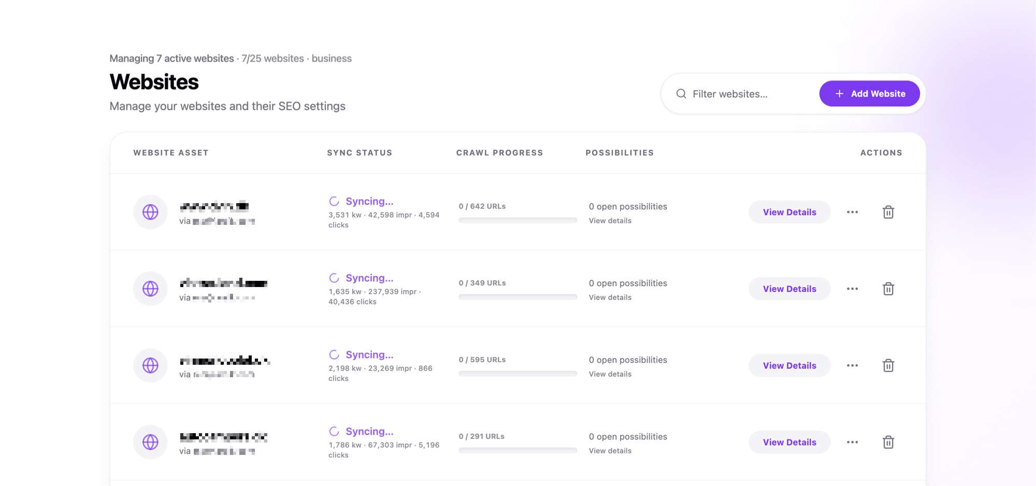
Task: Click the Filter websites input field
Action: coord(741,93)
